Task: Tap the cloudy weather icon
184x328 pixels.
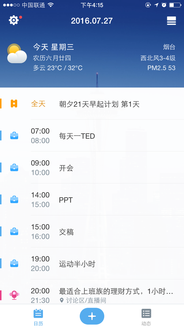Action: pyautogui.click(x=17, y=53)
